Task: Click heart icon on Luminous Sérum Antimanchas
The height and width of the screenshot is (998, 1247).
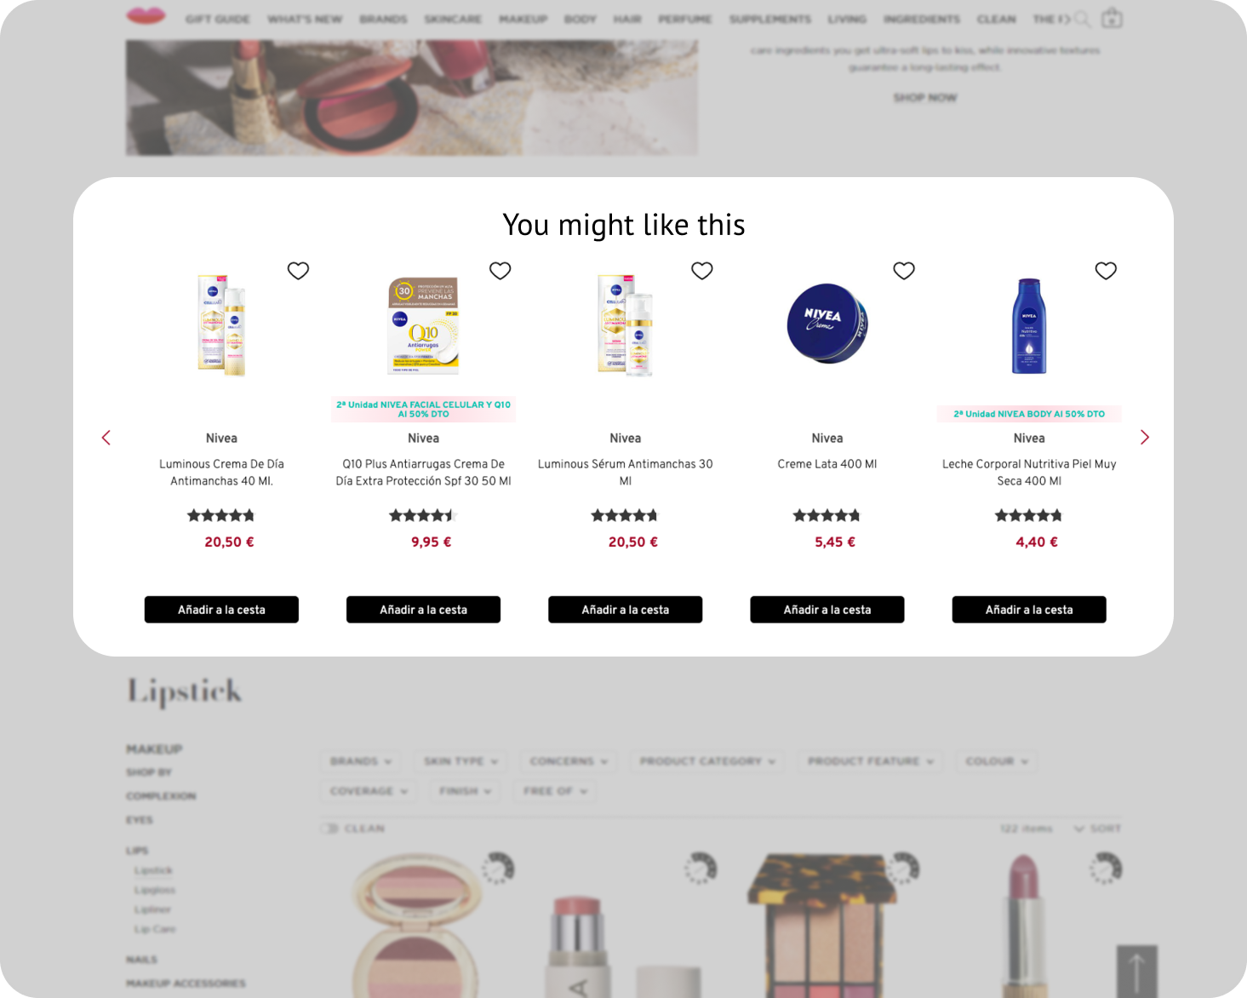Action: (x=701, y=271)
